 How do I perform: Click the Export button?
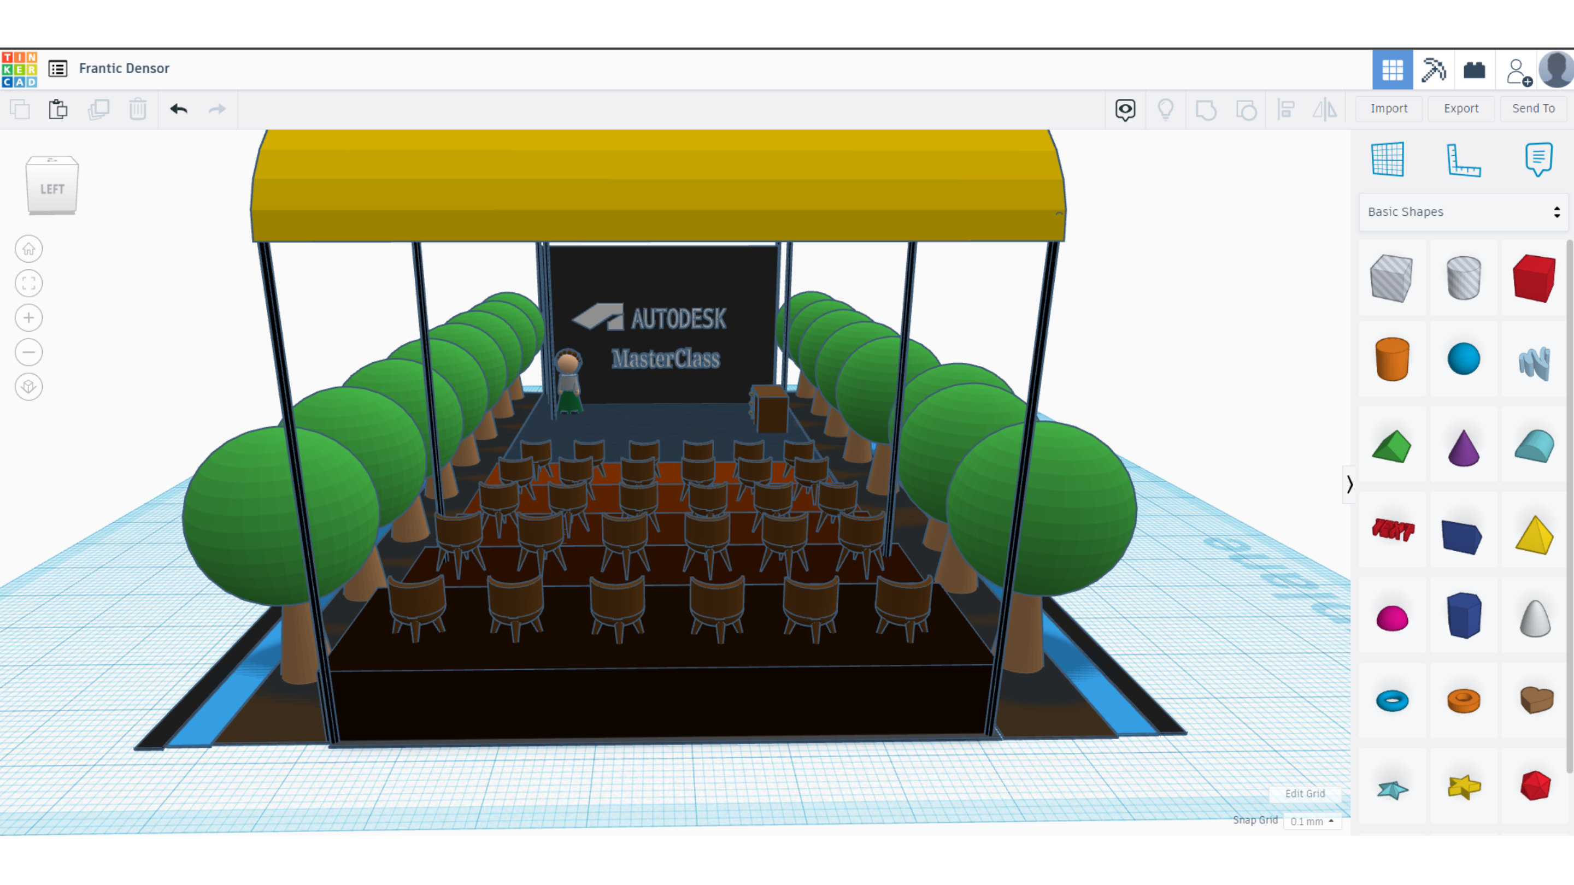pyautogui.click(x=1460, y=109)
